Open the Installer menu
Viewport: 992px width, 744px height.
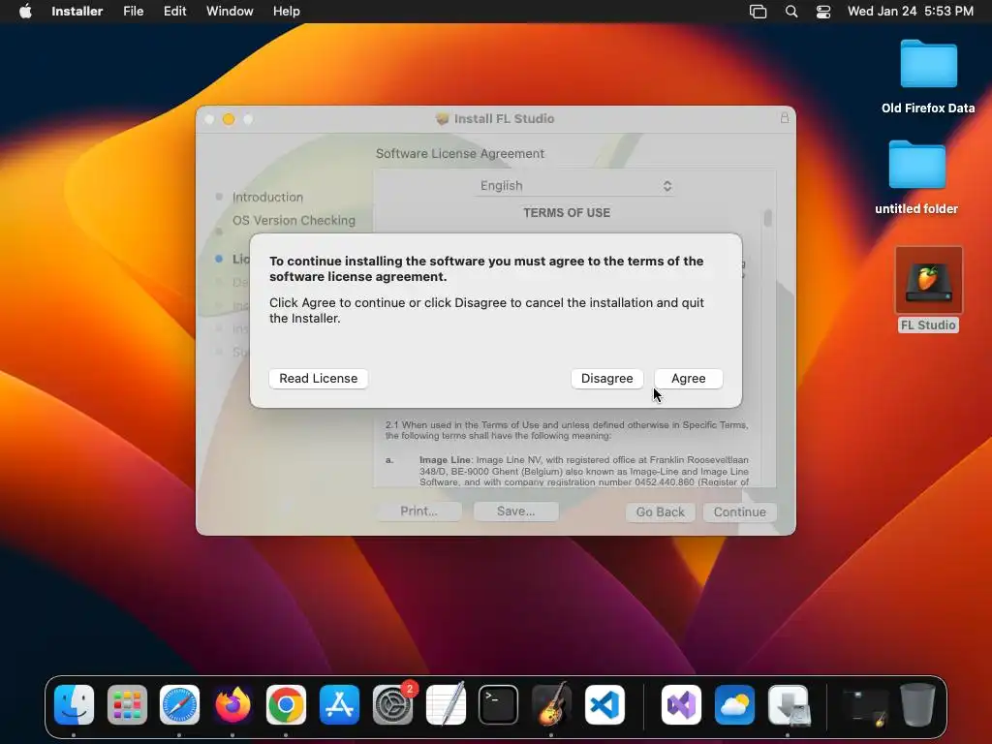[x=77, y=12]
